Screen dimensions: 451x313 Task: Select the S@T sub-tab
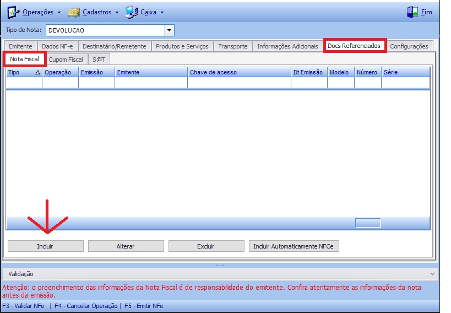coord(99,60)
